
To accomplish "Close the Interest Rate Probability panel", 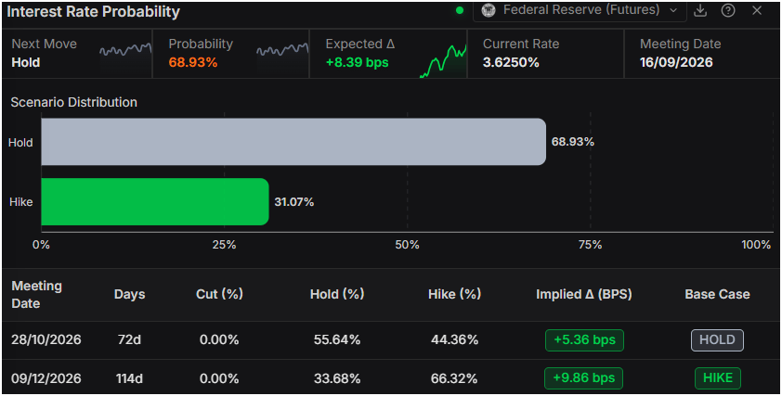I will click(x=757, y=10).
